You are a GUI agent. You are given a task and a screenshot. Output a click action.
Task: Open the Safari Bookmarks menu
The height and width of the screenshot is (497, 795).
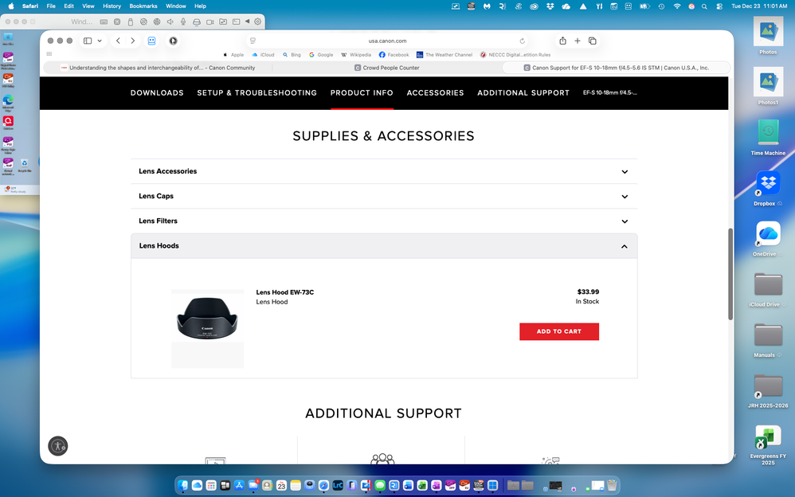pos(143,6)
